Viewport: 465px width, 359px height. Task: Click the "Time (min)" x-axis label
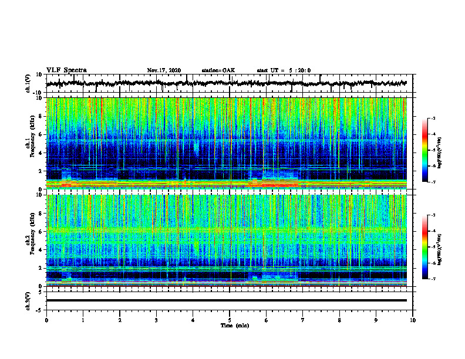235,326
